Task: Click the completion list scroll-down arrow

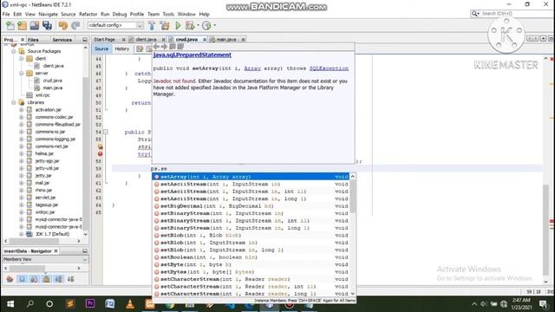Action: coord(353,294)
